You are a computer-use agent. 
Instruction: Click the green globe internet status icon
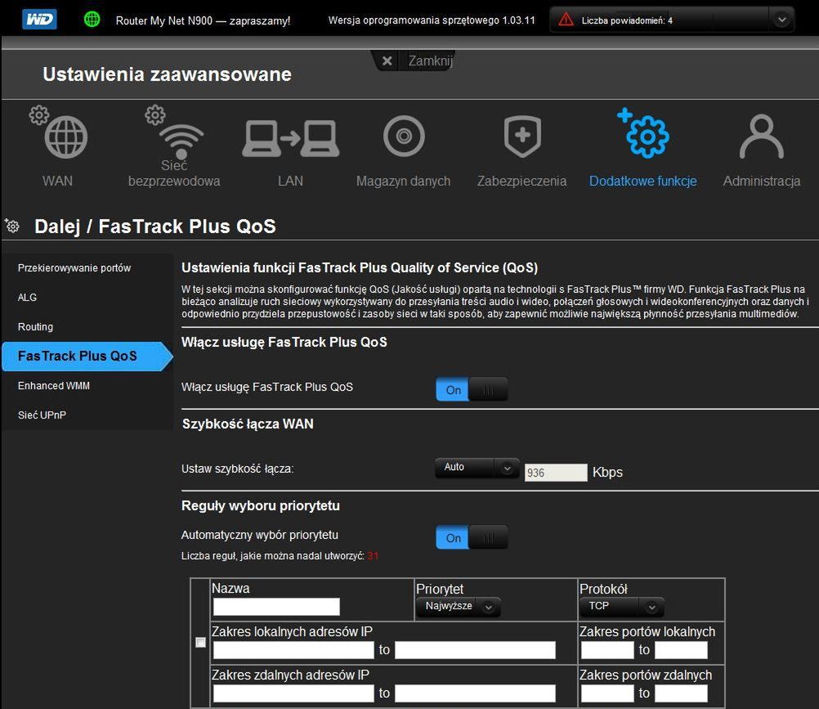(92, 20)
